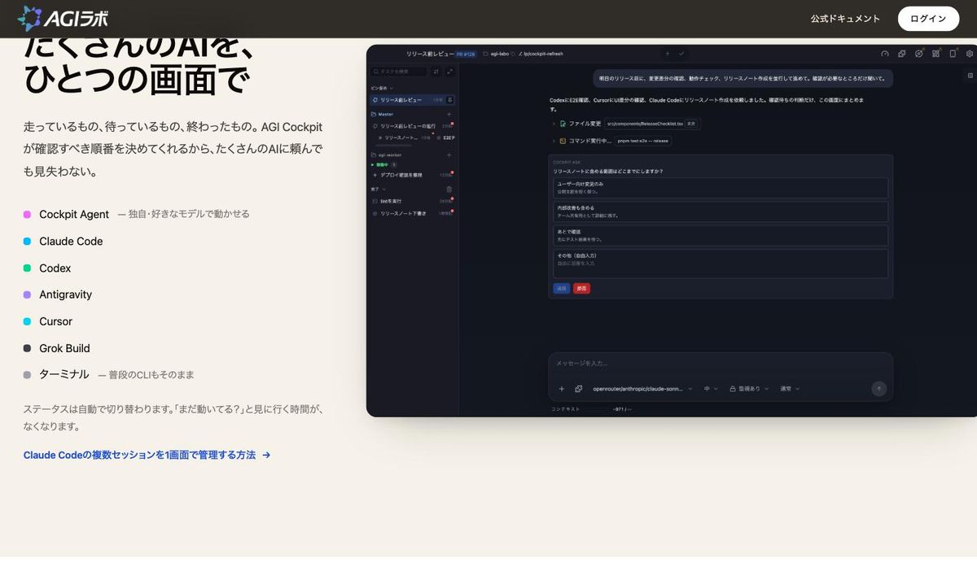Expand the ファイル変更 row
The width and height of the screenshot is (977, 580).
(x=554, y=124)
